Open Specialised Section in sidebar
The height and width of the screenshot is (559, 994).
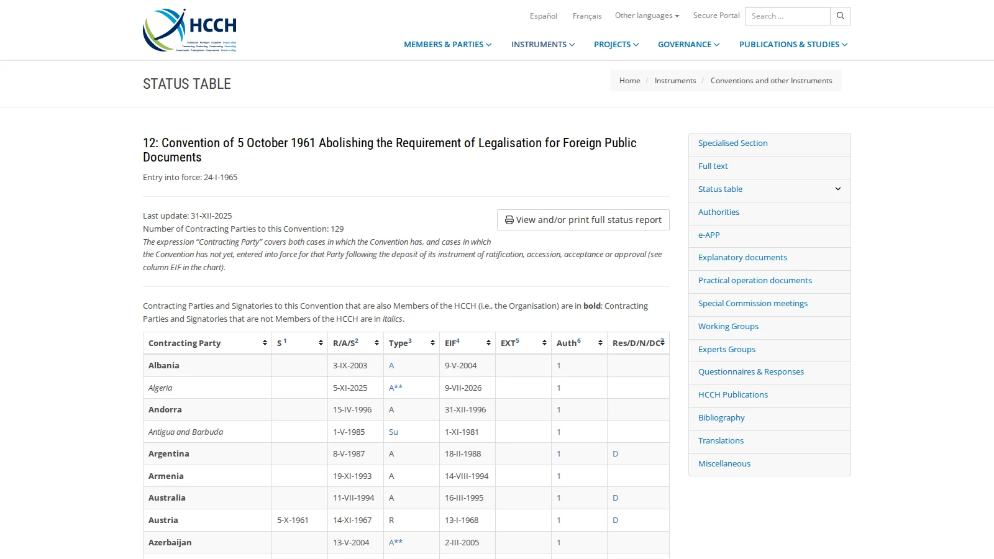point(733,143)
